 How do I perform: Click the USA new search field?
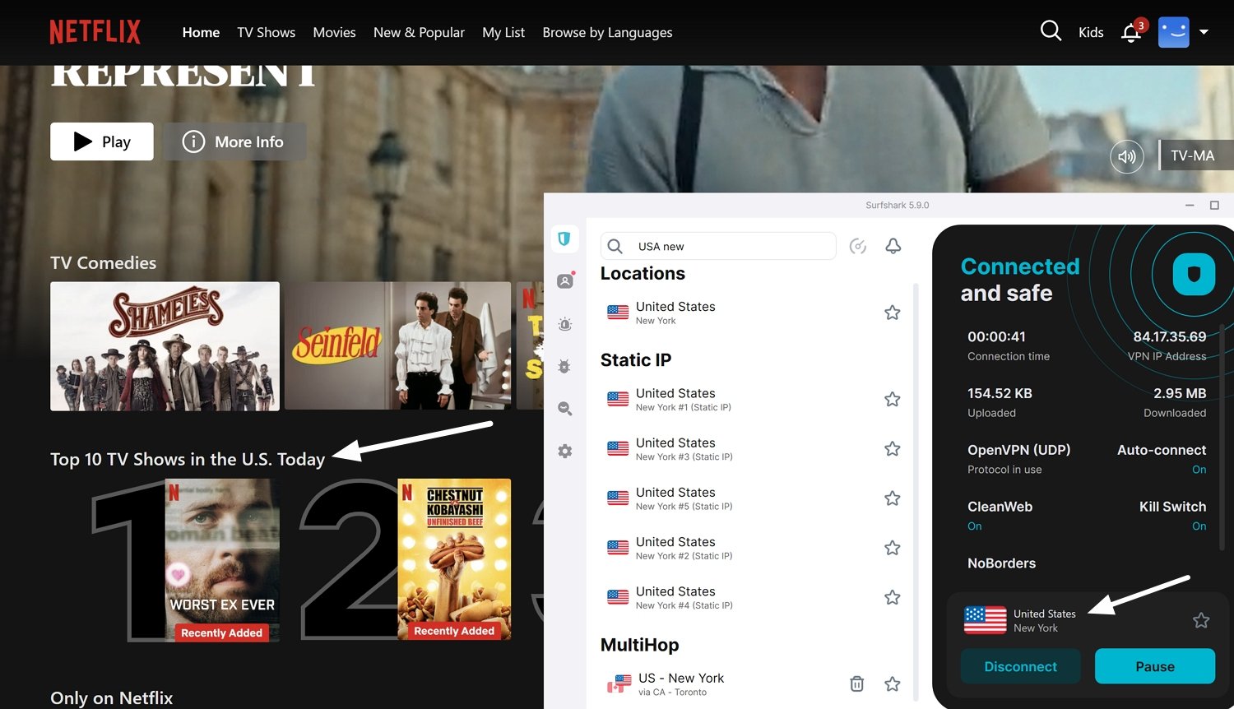point(718,246)
